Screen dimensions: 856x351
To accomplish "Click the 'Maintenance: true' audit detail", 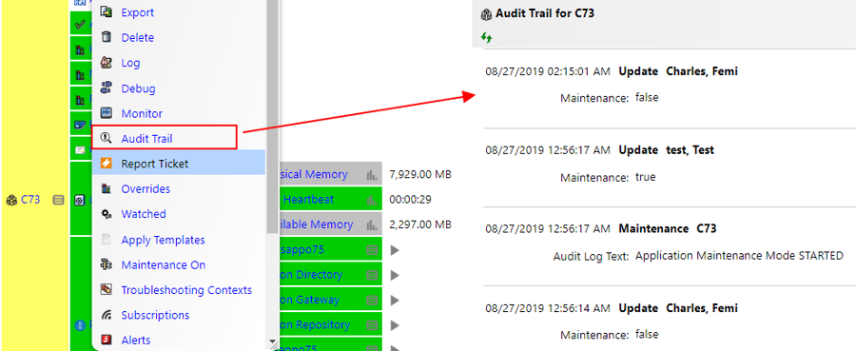I will point(608,178).
